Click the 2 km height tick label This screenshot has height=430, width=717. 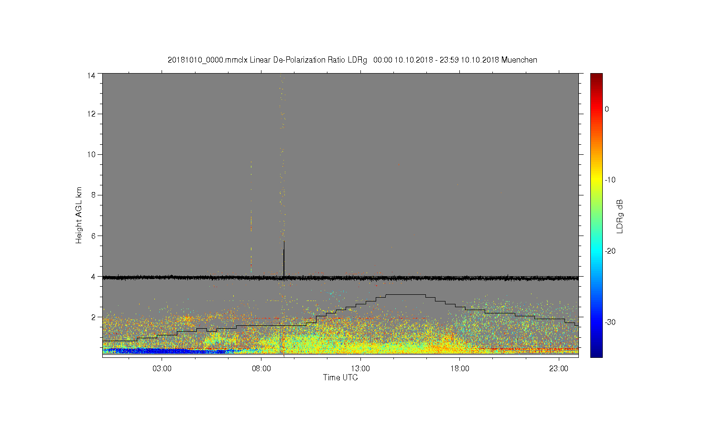pyautogui.click(x=93, y=317)
